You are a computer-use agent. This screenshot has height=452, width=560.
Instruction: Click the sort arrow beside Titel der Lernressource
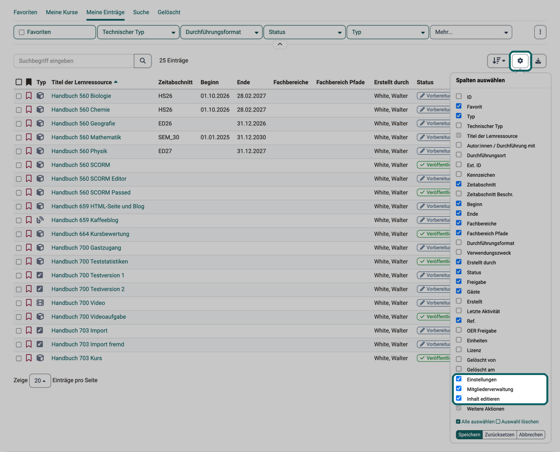[116, 82]
